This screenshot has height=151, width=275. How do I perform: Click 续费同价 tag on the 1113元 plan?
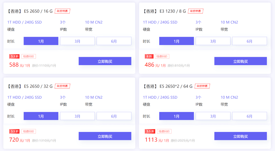click(x=164, y=131)
